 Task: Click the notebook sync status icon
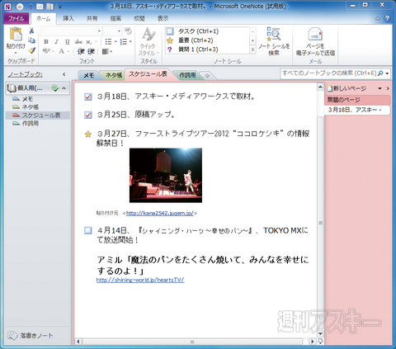[x=54, y=88]
